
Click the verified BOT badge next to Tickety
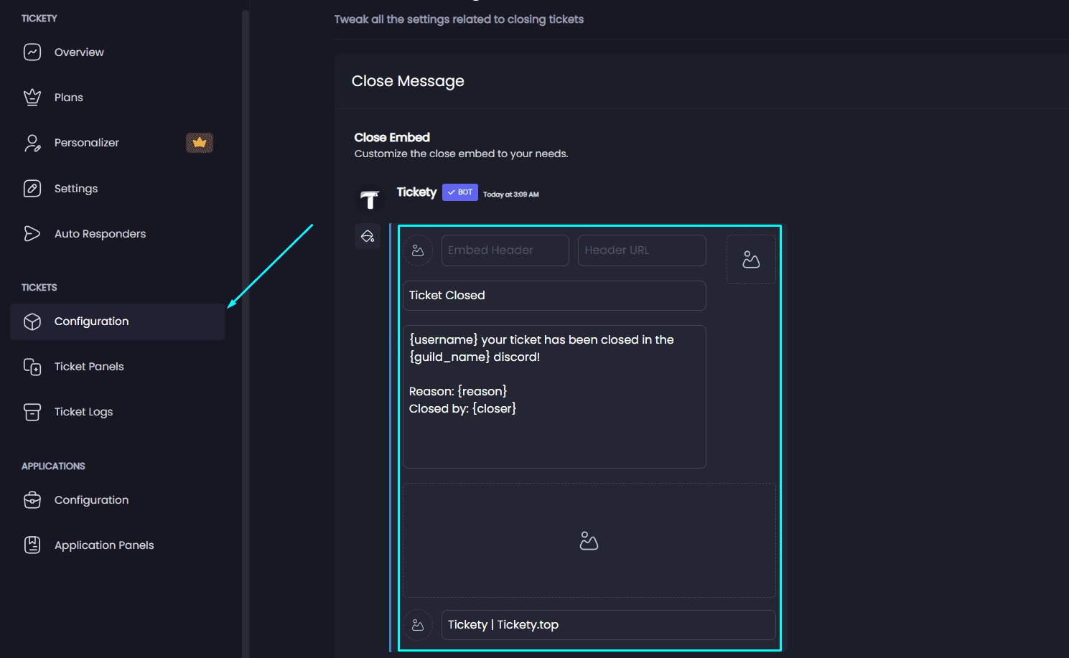(x=459, y=192)
